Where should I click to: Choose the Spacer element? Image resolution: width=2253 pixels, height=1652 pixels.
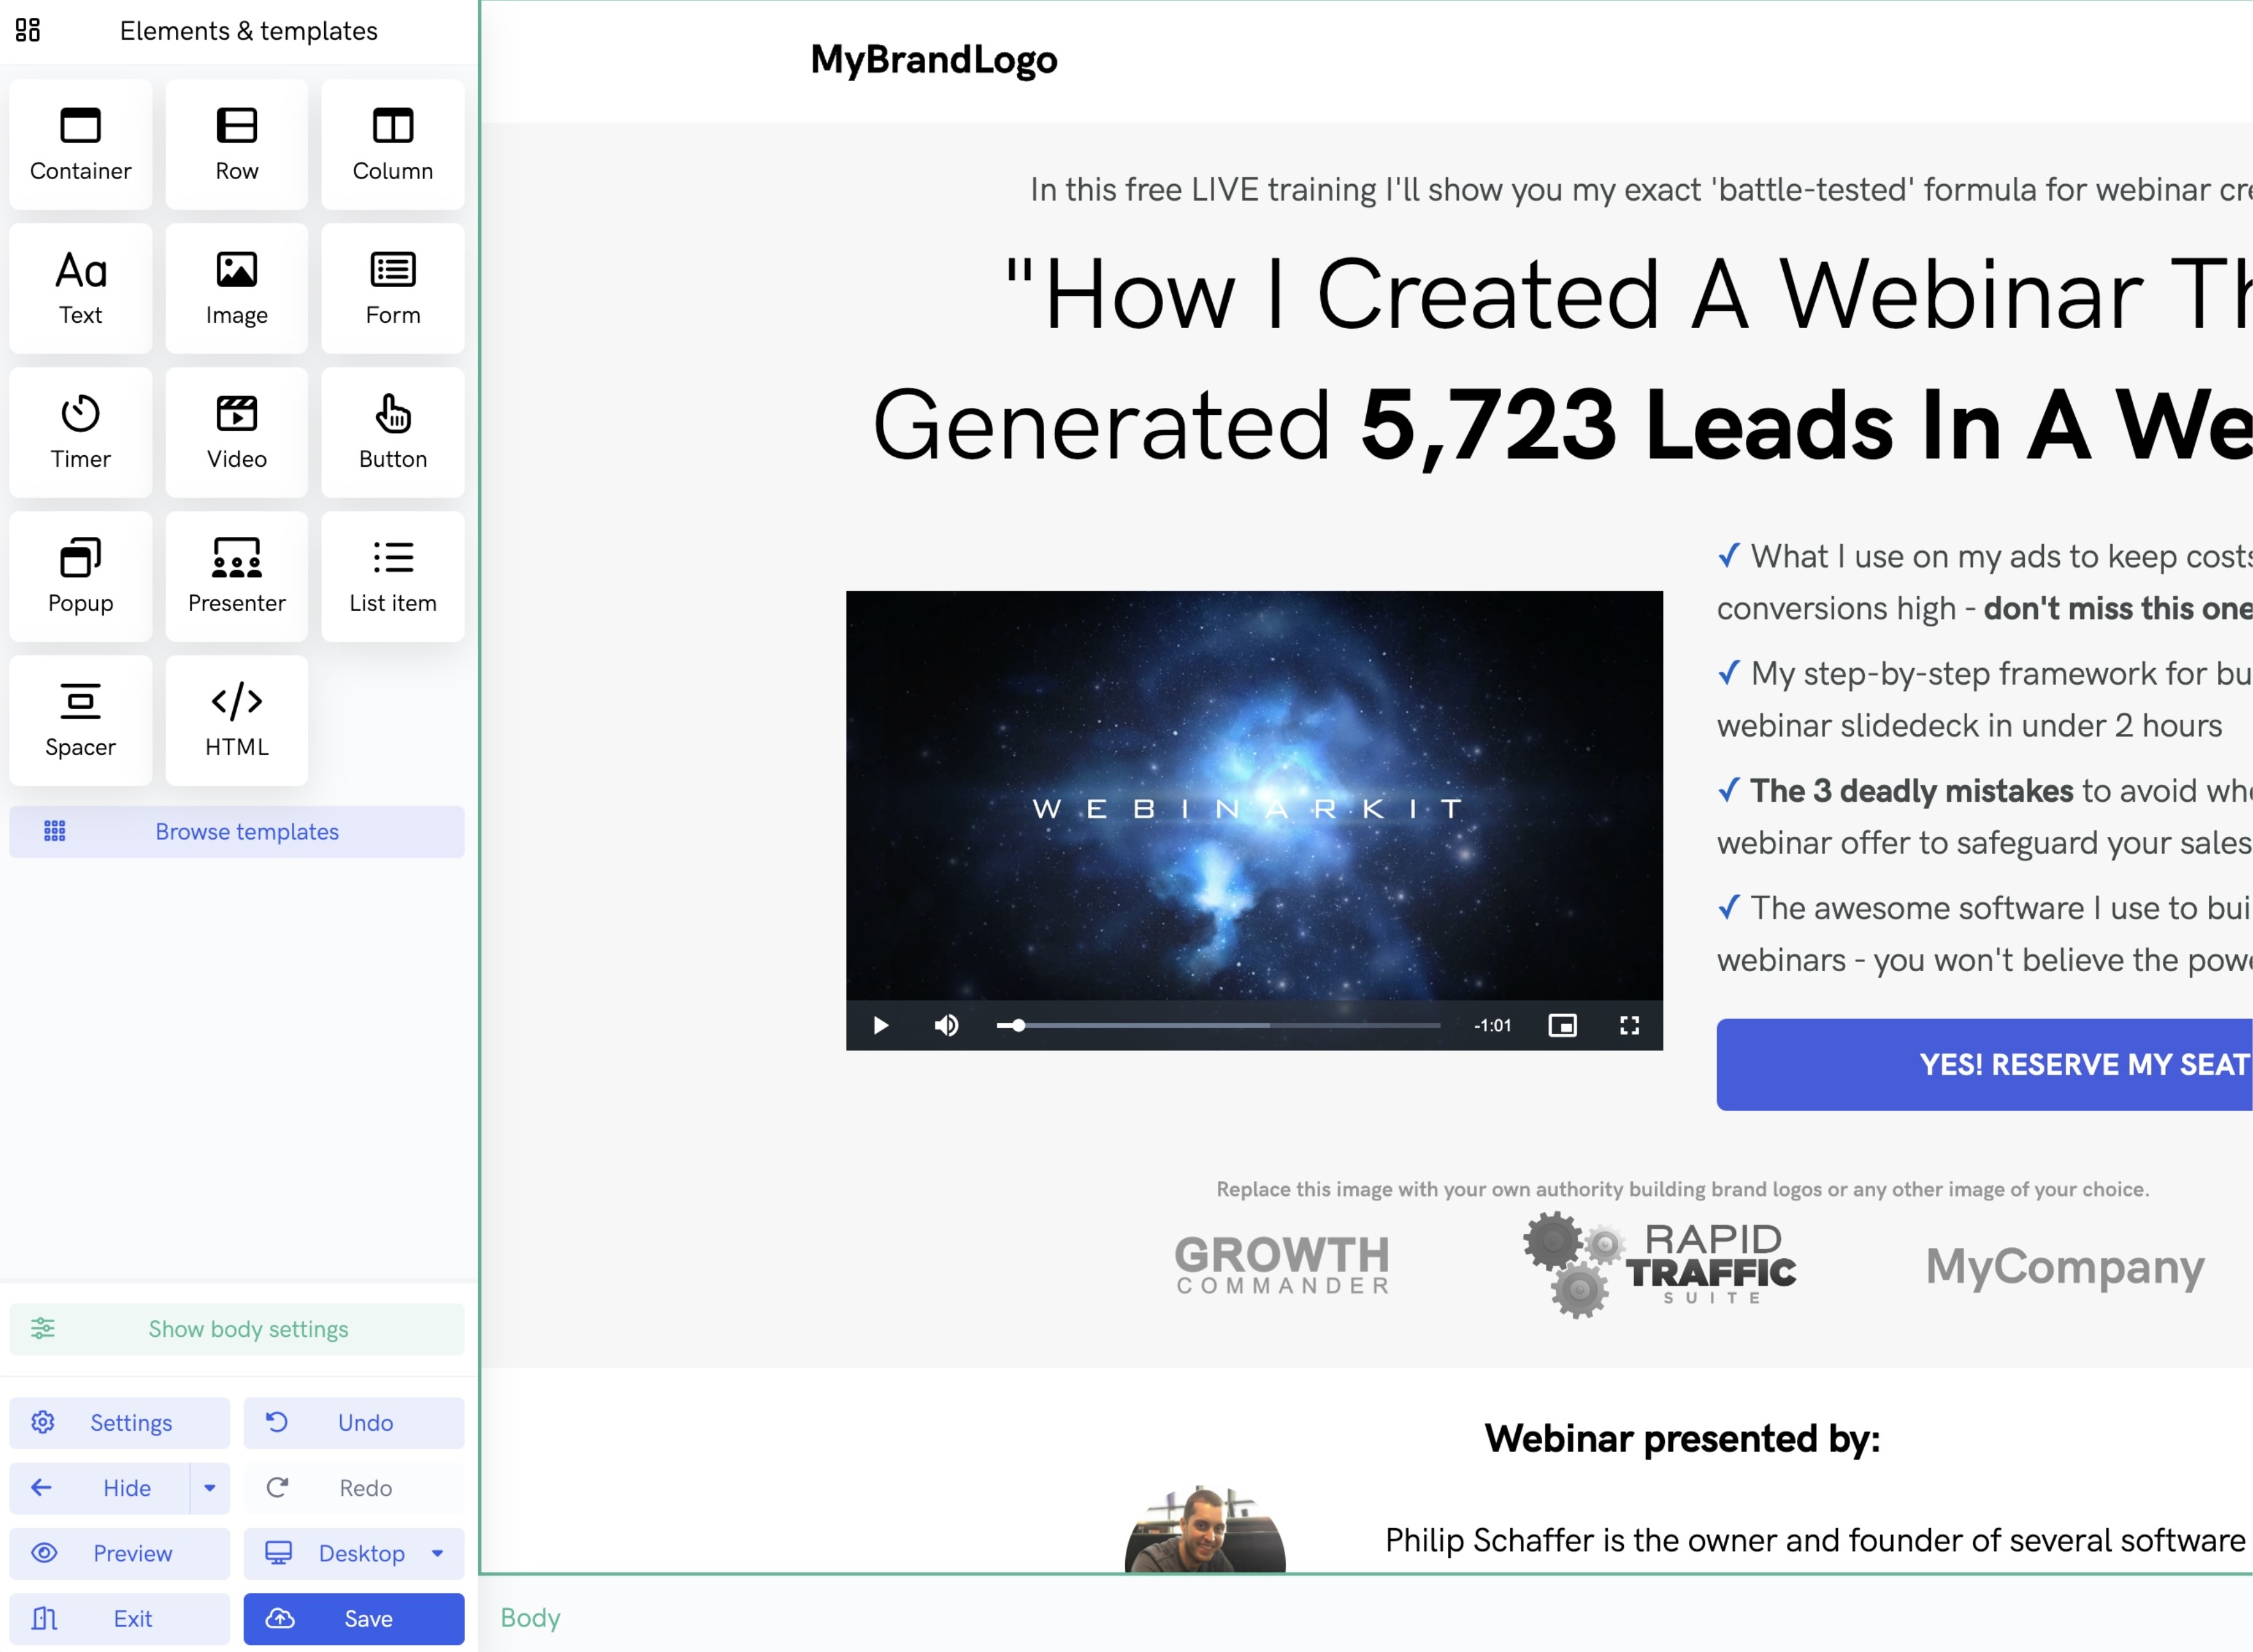[80, 720]
